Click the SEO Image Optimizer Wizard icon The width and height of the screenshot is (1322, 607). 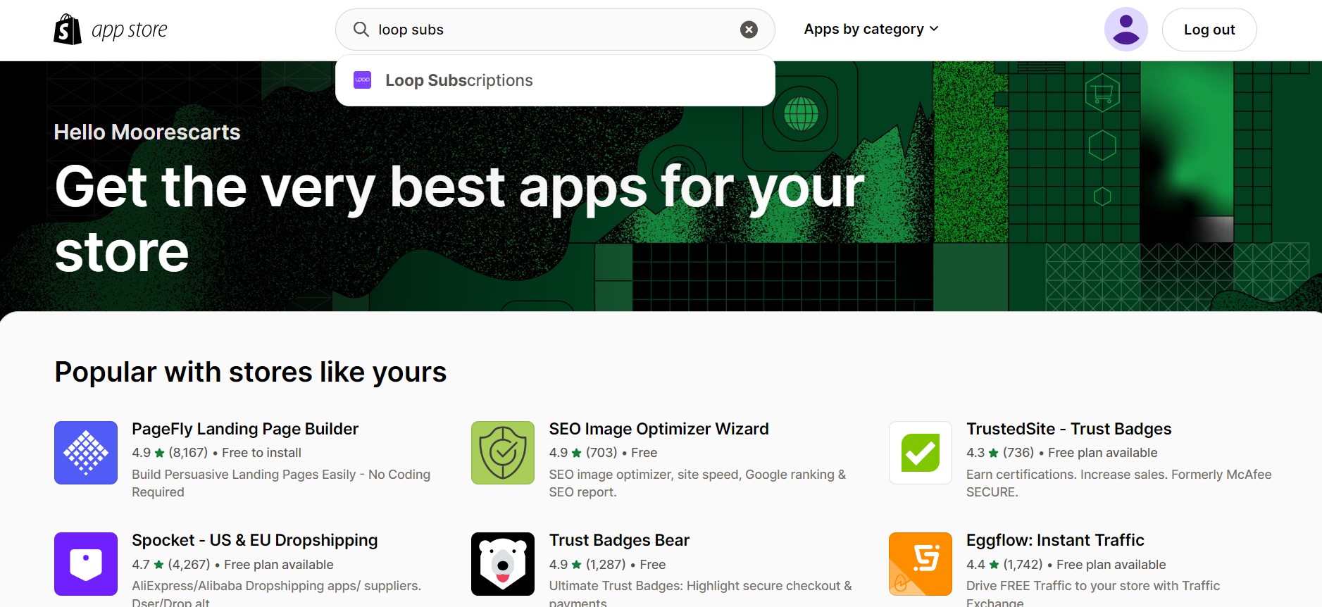[503, 453]
